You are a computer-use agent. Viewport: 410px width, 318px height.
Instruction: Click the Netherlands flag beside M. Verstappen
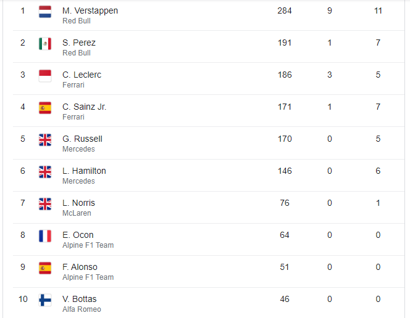pyautogui.click(x=45, y=12)
